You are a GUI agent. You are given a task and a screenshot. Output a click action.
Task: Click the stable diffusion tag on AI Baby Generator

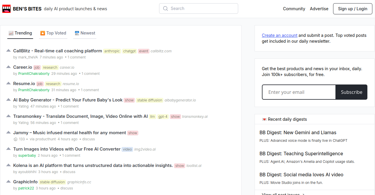coord(150,100)
